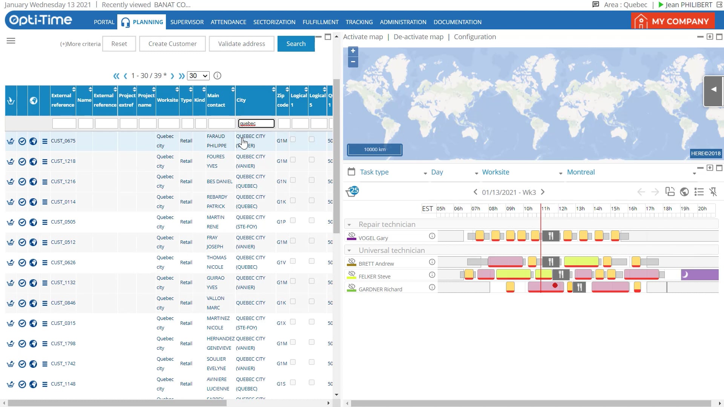724x407 pixels.
Task: Click the info icon next to VOGEL Gary
Action: [x=432, y=236]
